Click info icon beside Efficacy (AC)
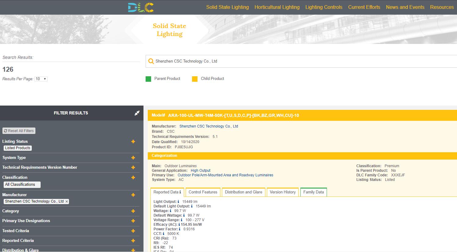This screenshot has height=252, width=457. pyautogui.click(x=179, y=225)
